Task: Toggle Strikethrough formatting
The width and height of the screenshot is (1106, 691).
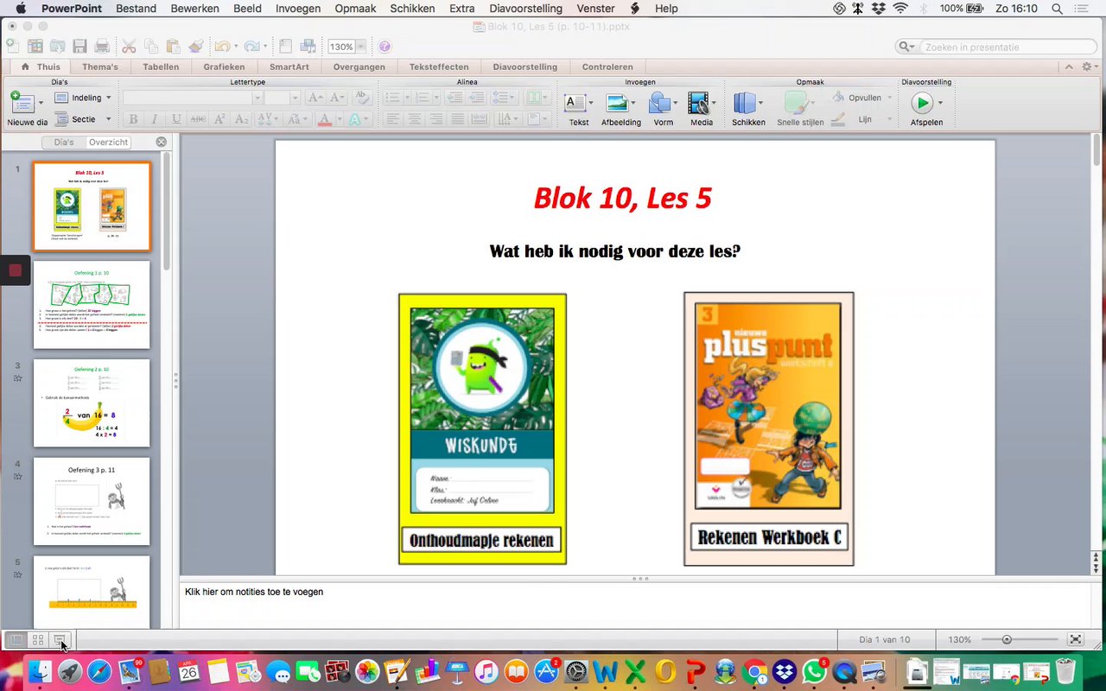Action: pos(198,119)
